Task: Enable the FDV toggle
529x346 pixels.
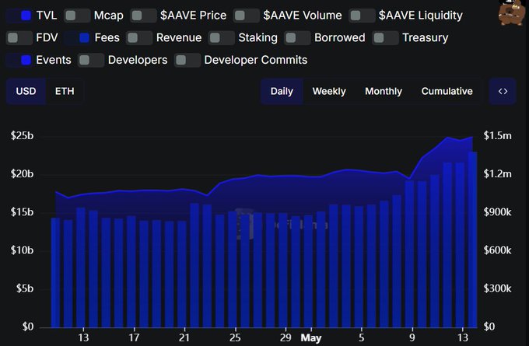Action: tap(19, 38)
